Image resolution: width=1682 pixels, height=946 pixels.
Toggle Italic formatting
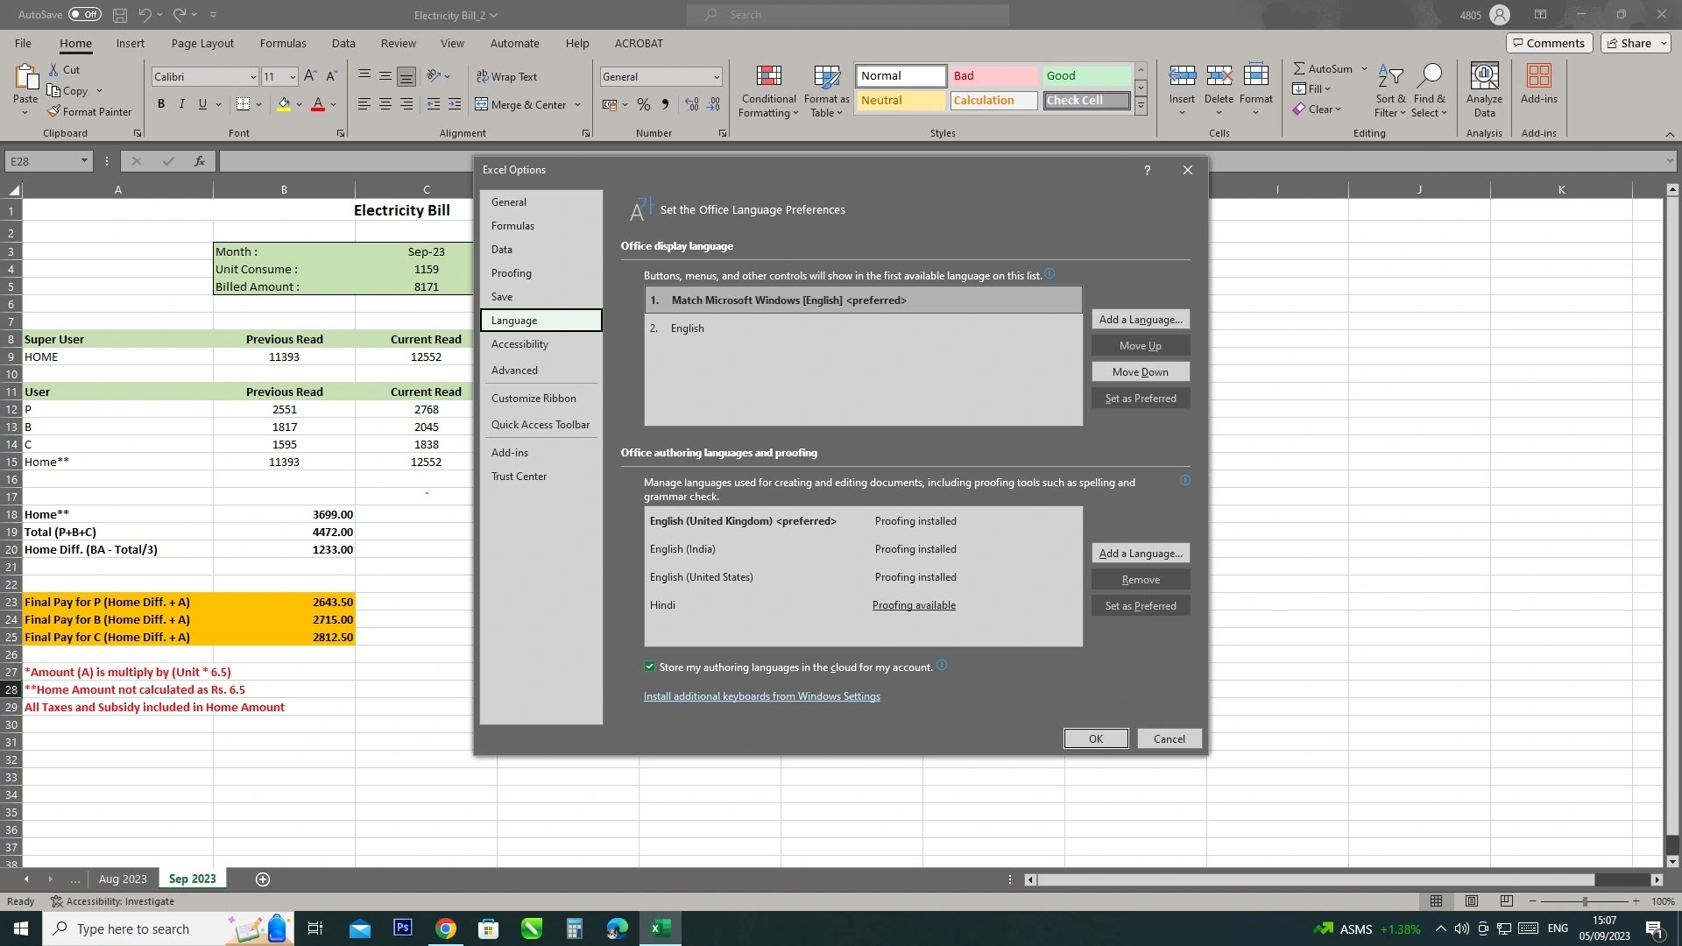181,104
